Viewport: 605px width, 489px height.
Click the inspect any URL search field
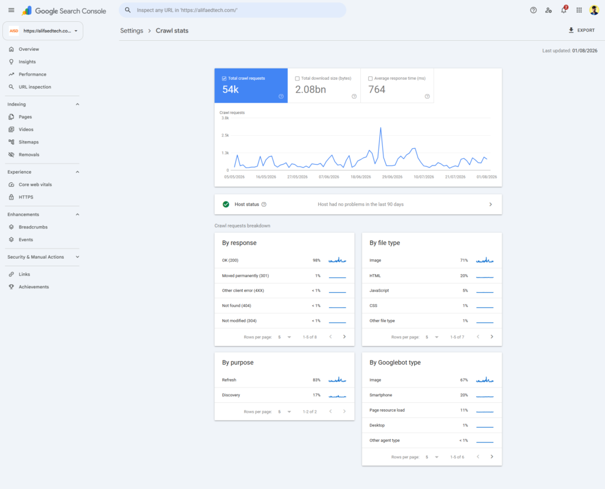click(x=232, y=10)
